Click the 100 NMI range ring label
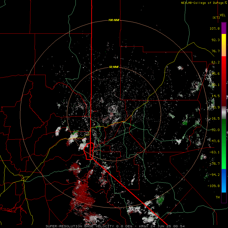Screen dimensions: 228x228 tap(114, 20)
